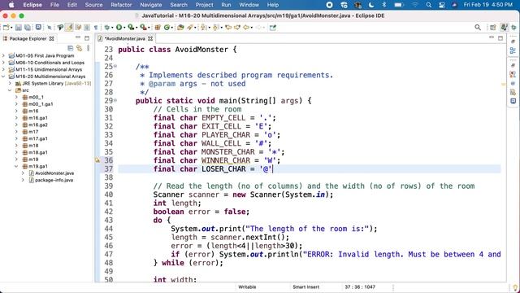Screen dimensions: 520x293
Task: Select package-info.java in the tree
Action: point(54,180)
